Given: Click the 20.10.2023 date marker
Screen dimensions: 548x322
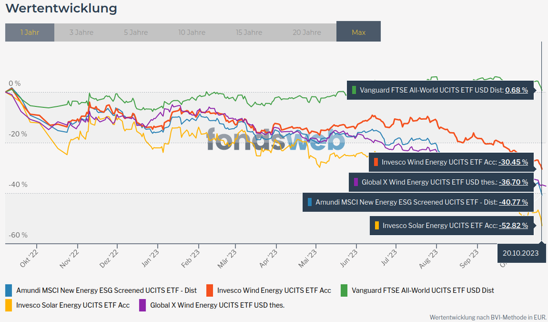Looking at the screenshot, I should pos(521,252).
